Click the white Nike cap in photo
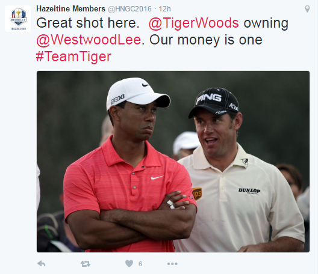This screenshot has width=318, height=274. [x=137, y=93]
